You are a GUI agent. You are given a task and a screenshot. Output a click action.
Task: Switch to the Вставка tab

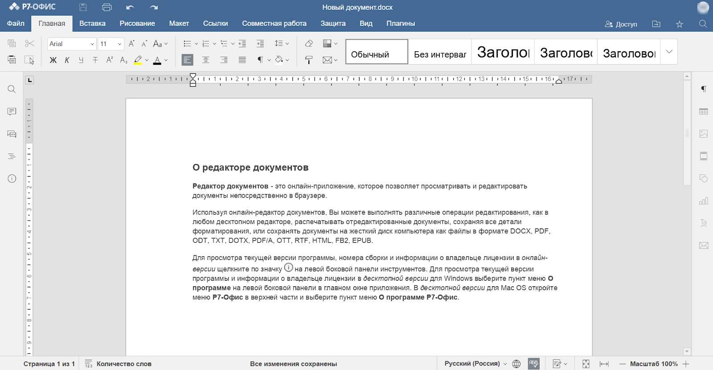92,24
